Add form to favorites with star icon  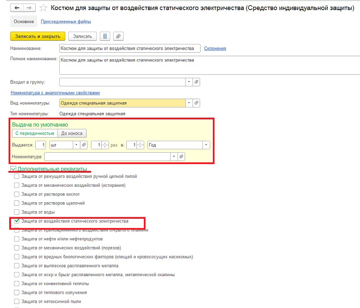pyautogui.click(x=43, y=8)
